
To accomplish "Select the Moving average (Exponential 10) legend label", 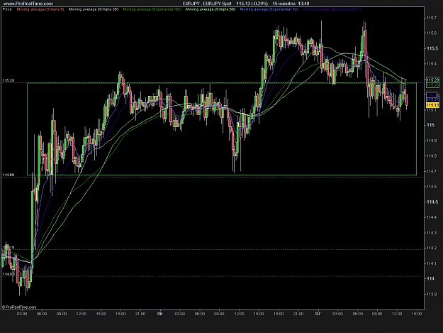I will (x=269, y=9).
